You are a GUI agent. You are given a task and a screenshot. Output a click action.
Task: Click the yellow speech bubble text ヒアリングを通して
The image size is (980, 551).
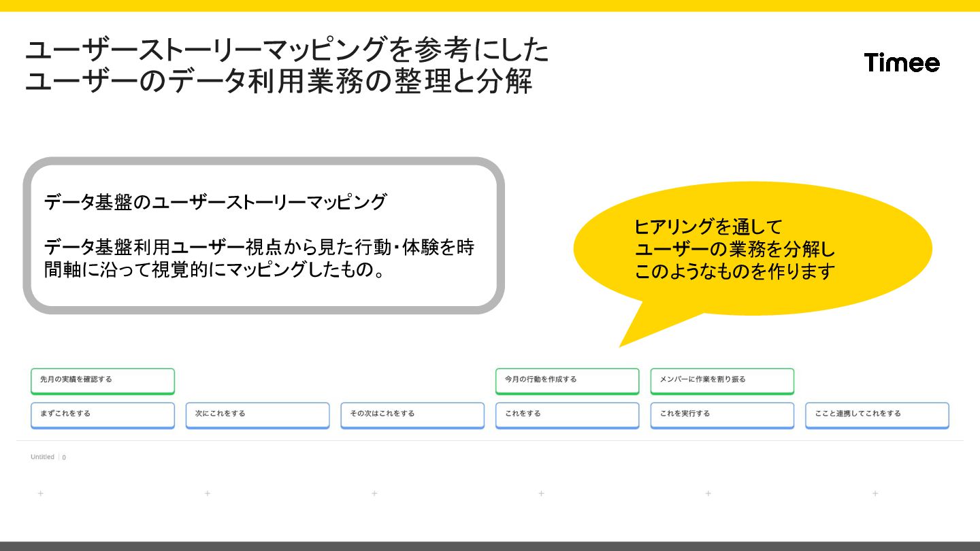pos(708,226)
